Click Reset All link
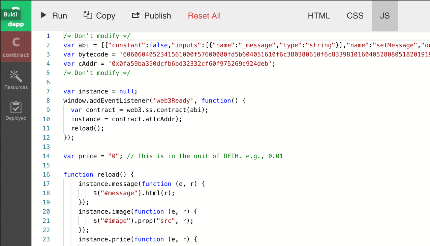 tap(204, 16)
